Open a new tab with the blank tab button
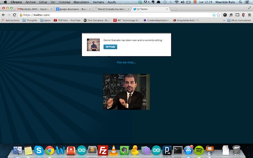The height and width of the screenshot is (158, 253). pos(174,9)
